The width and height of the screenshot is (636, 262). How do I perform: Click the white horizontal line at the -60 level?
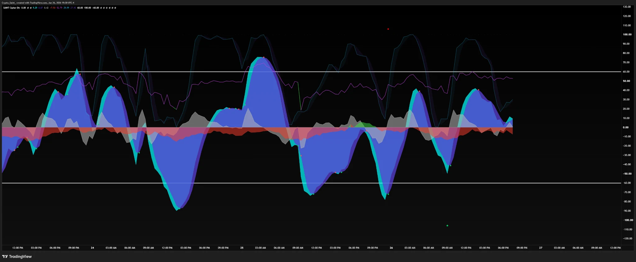click(311, 183)
